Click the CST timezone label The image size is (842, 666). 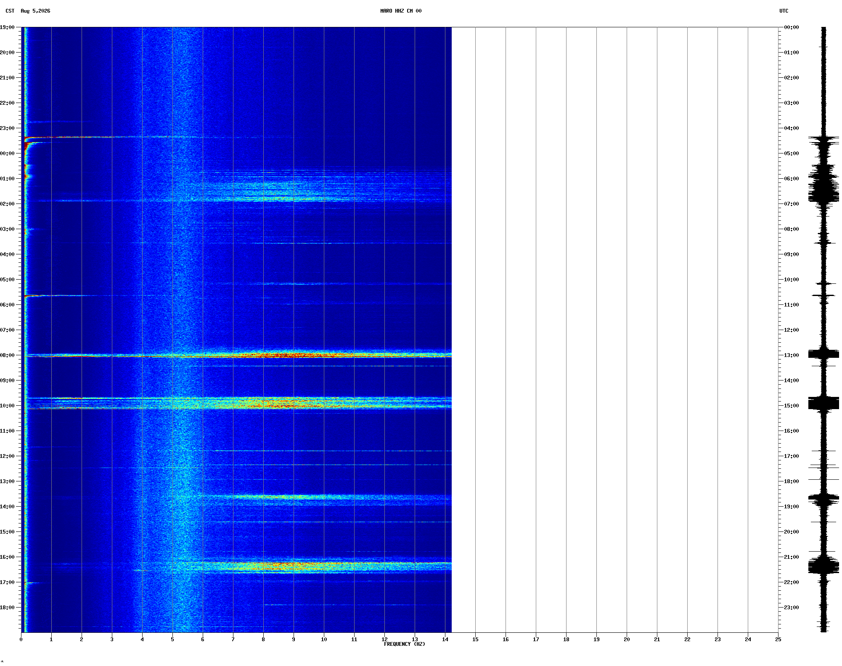(x=10, y=11)
